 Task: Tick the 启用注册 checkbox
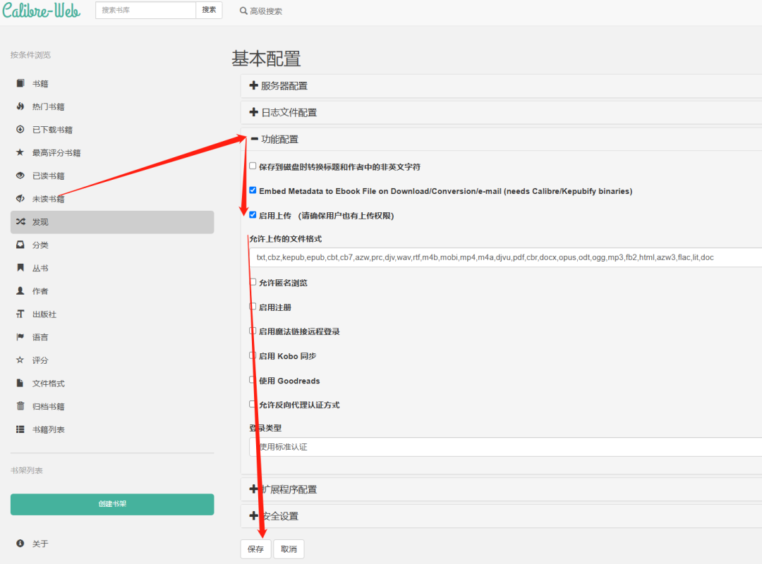(x=253, y=307)
